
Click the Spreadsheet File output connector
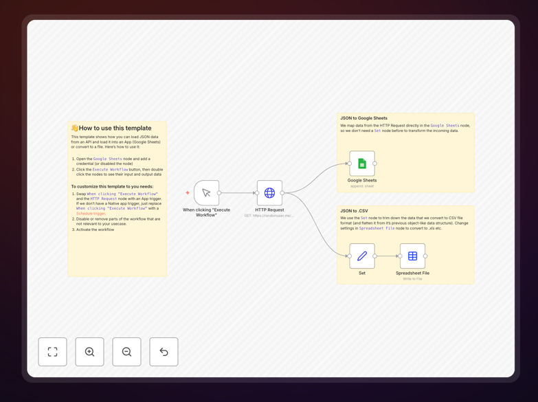coord(425,256)
